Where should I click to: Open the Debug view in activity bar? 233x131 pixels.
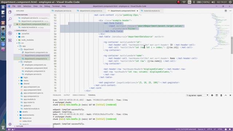pos(10,33)
